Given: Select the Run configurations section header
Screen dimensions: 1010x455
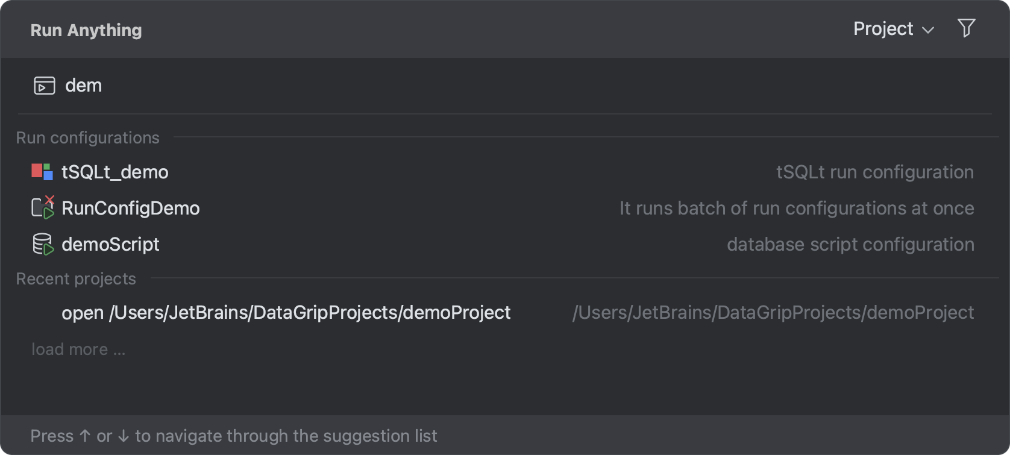Looking at the screenshot, I should [x=87, y=137].
